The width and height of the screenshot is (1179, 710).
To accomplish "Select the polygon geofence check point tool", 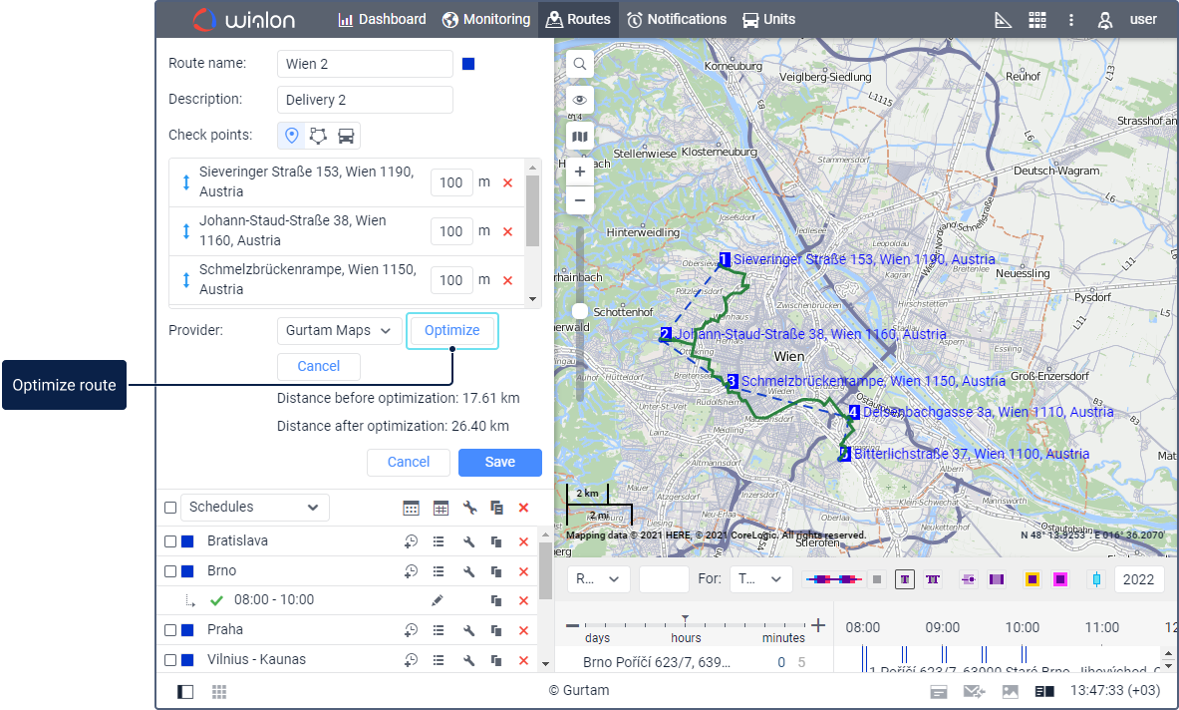I will click(x=318, y=136).
